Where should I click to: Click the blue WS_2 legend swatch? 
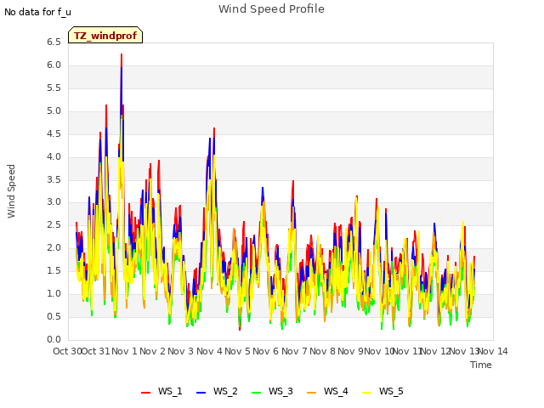click(201, 393)
